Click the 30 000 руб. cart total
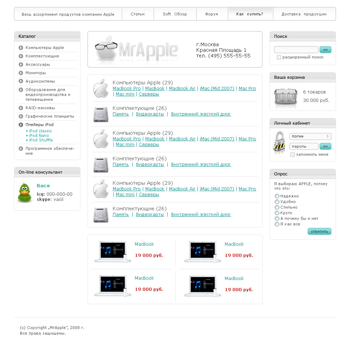The height and width of the screenshot is (343, 350). pyautogui.click(x=316, y=100)
